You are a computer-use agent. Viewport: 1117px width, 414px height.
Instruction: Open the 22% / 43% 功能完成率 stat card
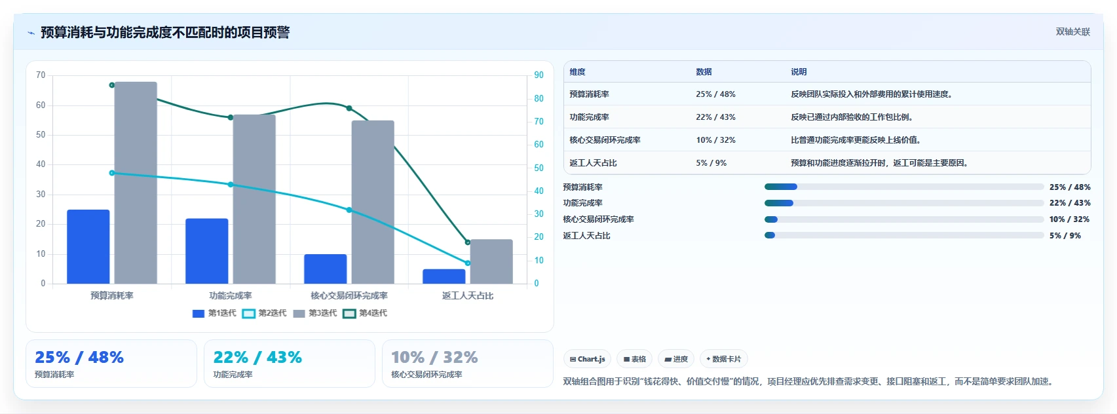point(290,364)
